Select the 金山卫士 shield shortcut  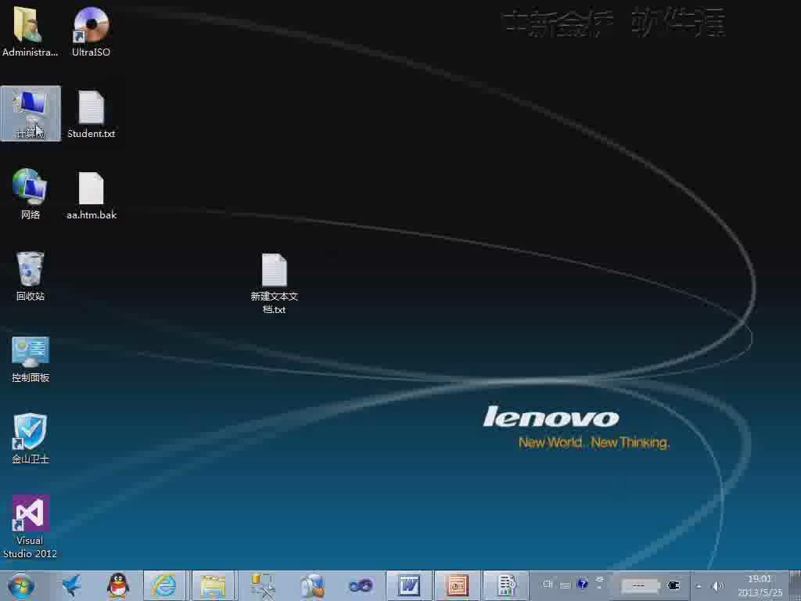[31, 438]
